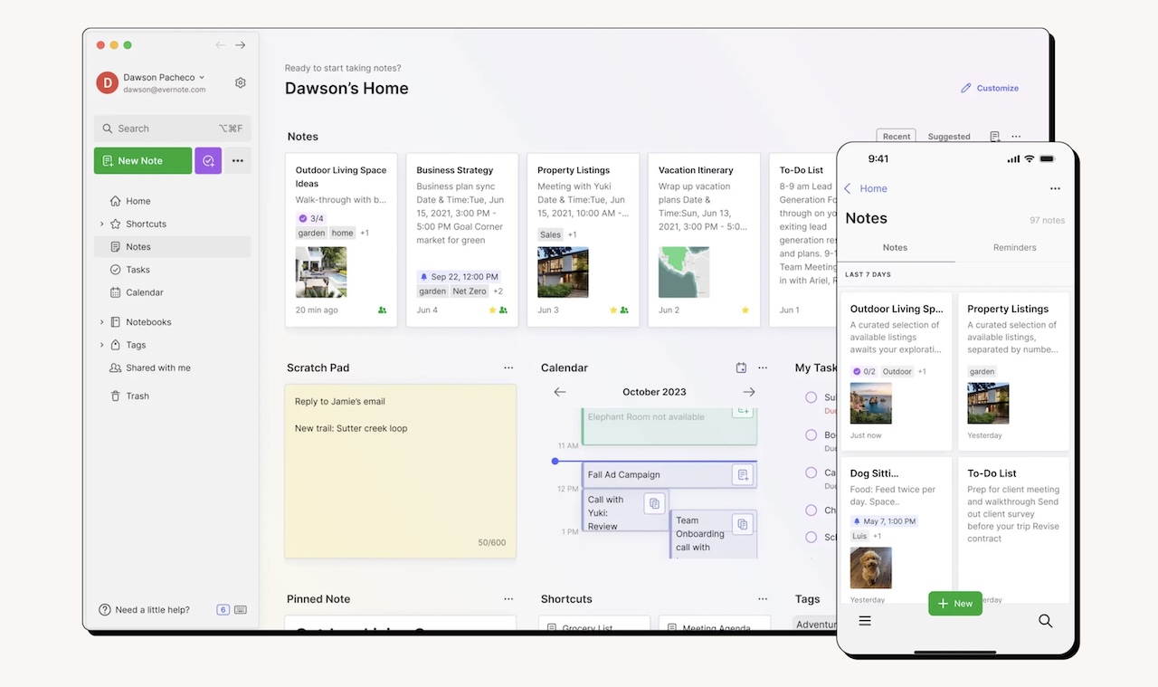Expand the Notebooks tree item
Image resolution: width=1158 pixels, height=687 pixels.
point(101,322)
